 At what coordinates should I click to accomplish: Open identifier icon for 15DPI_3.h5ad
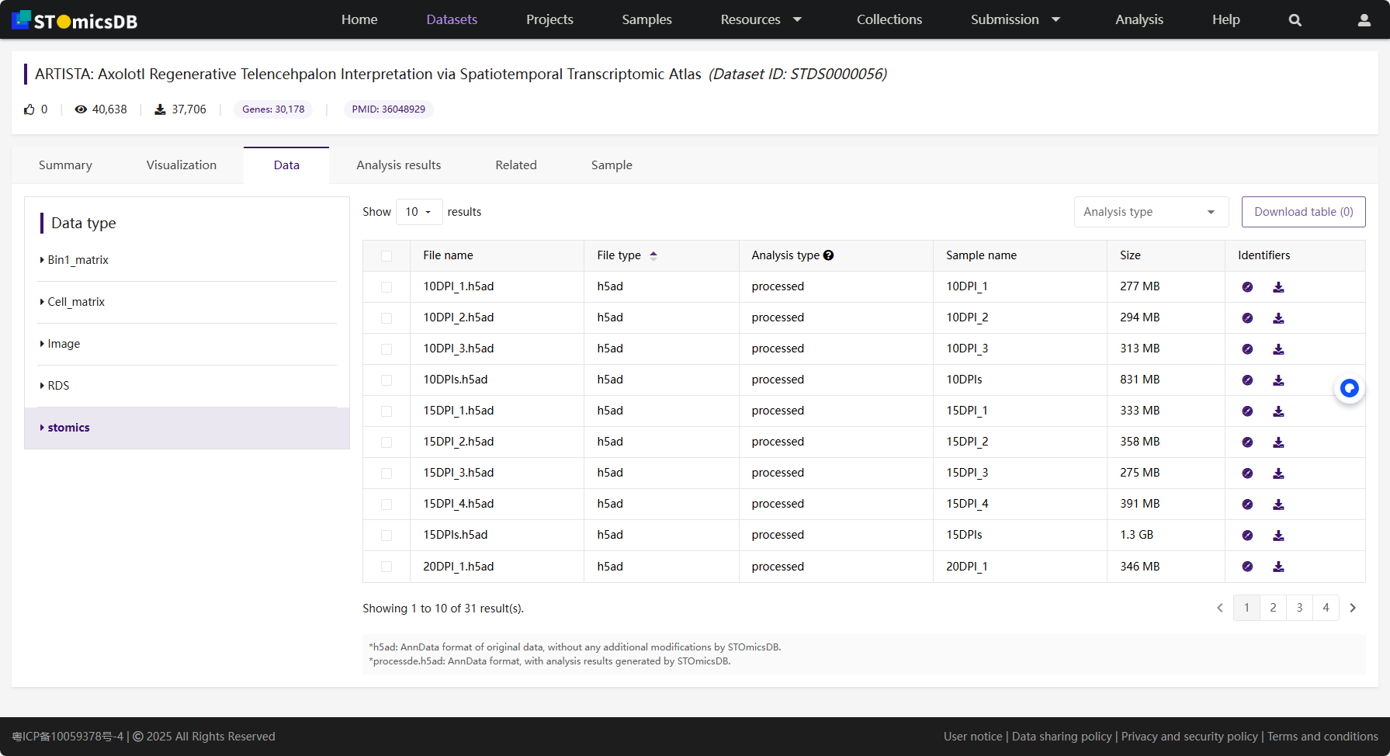pyautogui.click(x=1247, y=473)
